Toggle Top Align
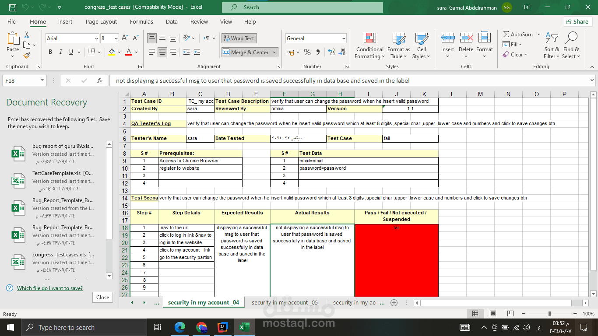Image resolution: width=598 pixels, height=336 pixels. tap(152, 38)
